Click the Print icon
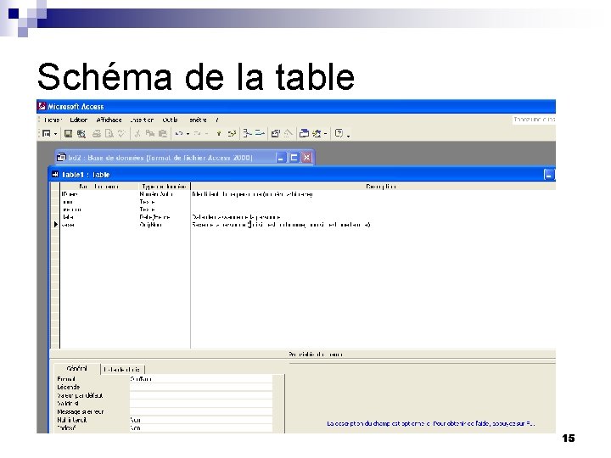611x458 pixels. coord(96,134)
